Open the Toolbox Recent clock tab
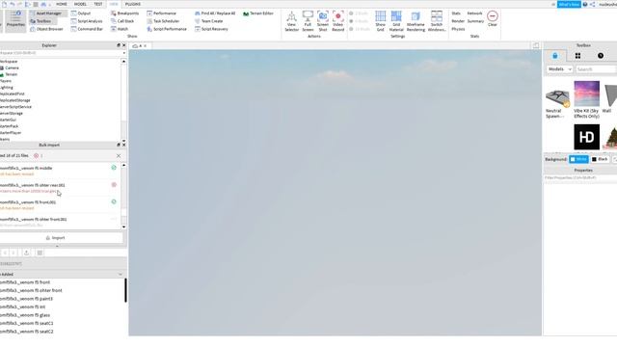 601,56
